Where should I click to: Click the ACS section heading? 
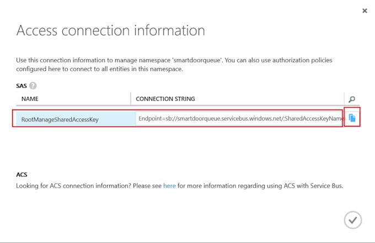pos(22,175)
